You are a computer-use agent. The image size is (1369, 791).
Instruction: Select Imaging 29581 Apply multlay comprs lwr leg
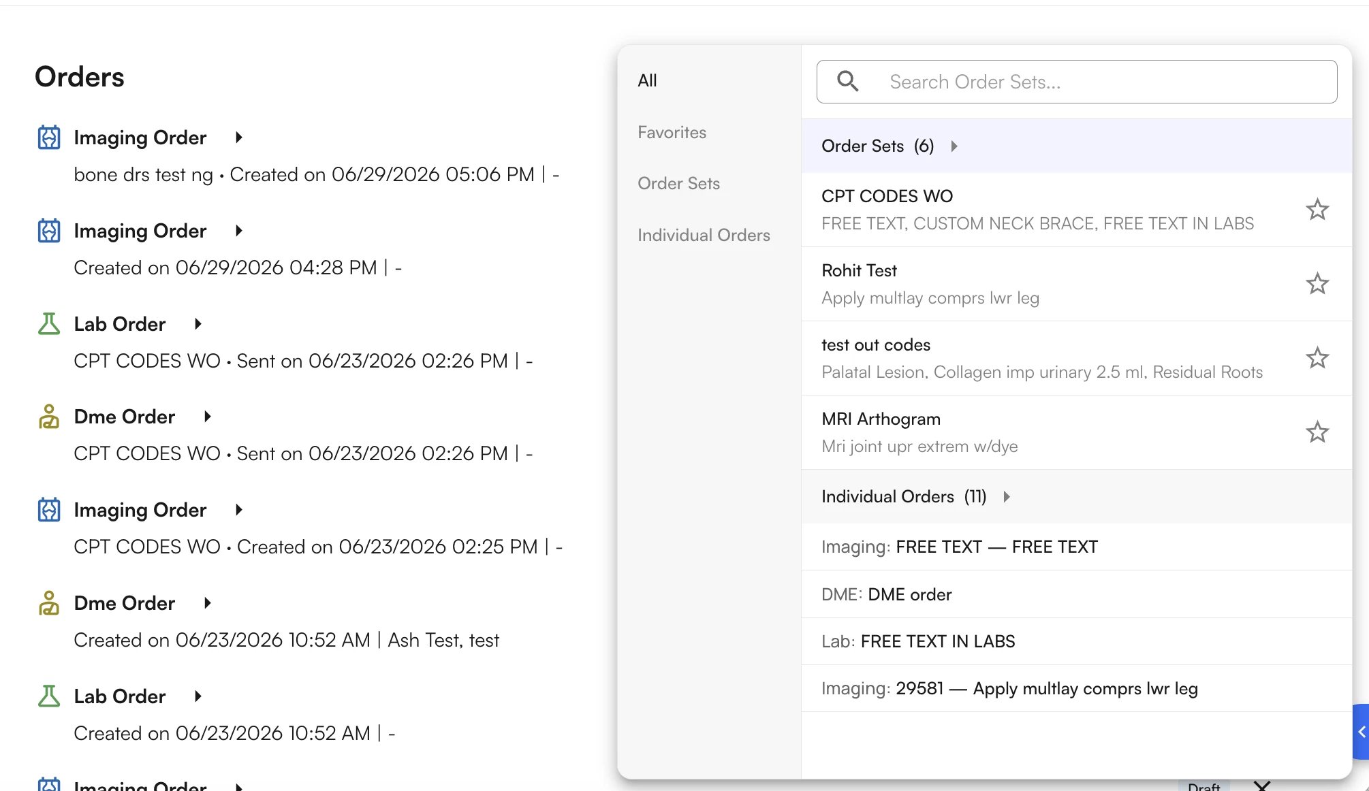coord(1076,688)
